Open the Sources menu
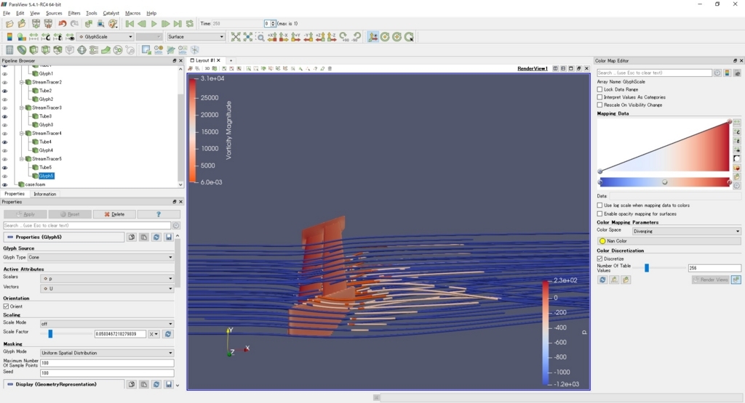 [54, 13]
